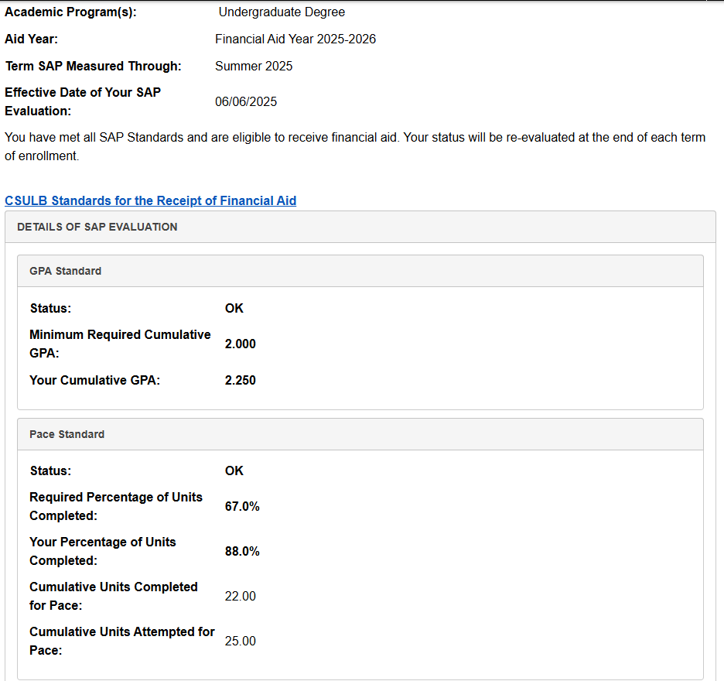Click the Undergraduate Degree text

click(282, 12)
